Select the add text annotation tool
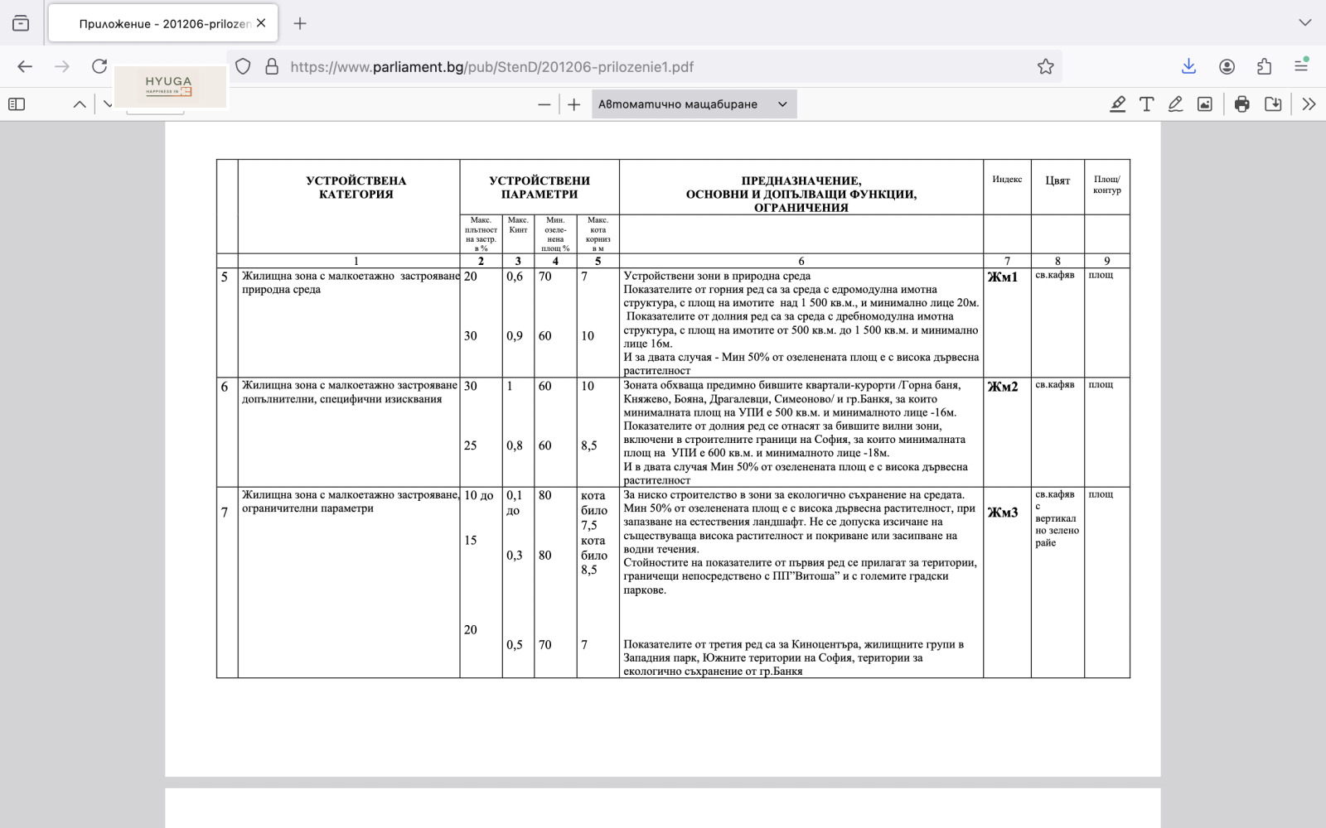 pos(1146,104)
